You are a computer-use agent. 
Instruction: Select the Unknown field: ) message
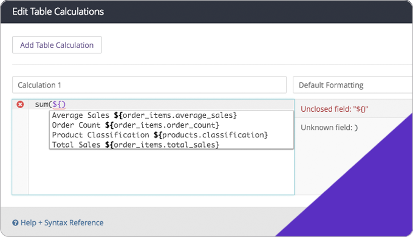[x=329, y=128]
